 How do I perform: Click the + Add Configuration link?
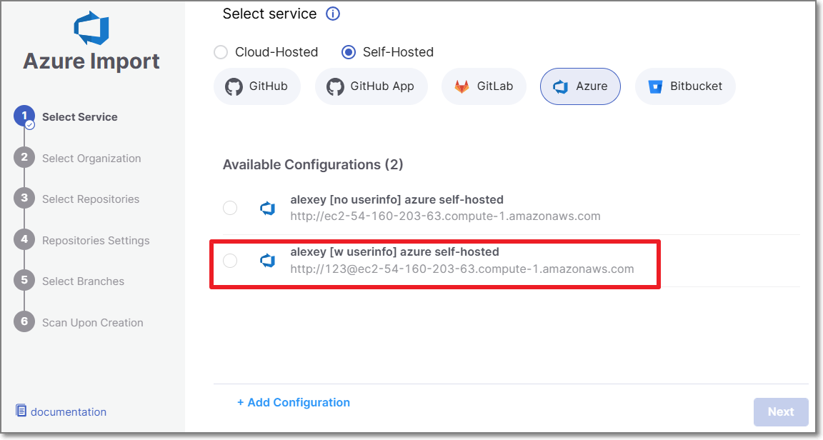pos(294,403)
